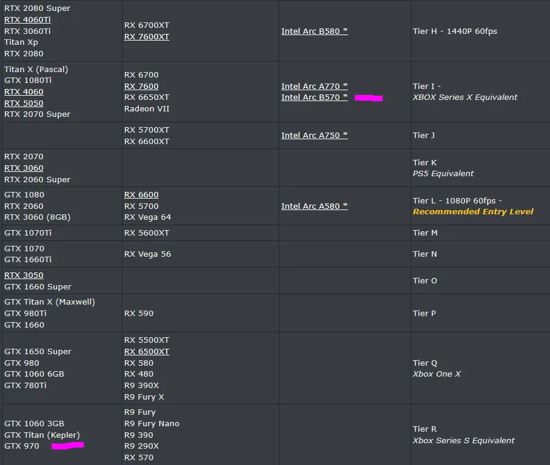Screen dimensions: 550x465
Task: Open the underlined RX 6600 link in Tier L
Action: click(x=141, y=195)
